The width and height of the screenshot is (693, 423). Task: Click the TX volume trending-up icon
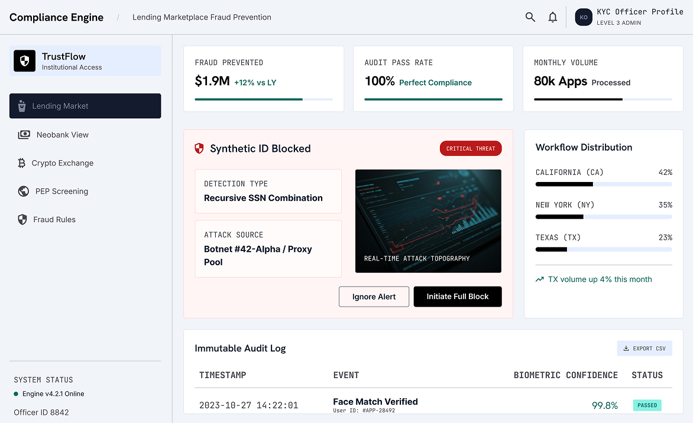click(540, 279)
